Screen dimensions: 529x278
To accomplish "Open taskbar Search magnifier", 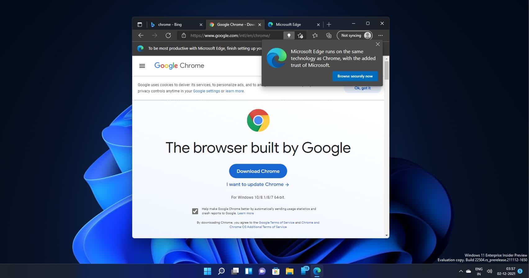I will pos(221,271).
